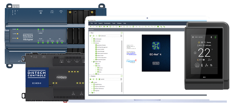
Task: Click the first tree icon in Nav toolbar
Action: tap(90, 36)
